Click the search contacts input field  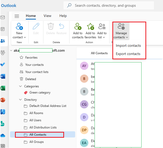[109, 5]
